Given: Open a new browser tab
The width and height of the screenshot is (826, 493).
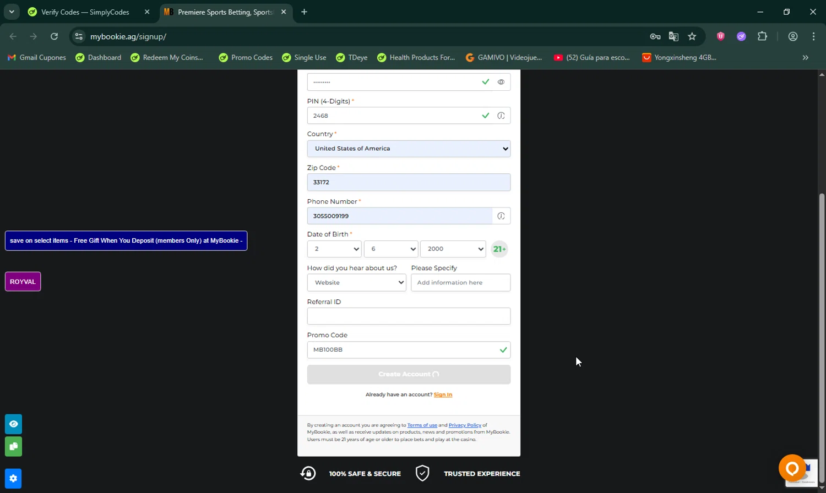Looking at the screenshot, I should point(304,12).
